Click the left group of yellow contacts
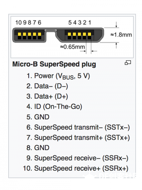 pyautogui.click(x=29, y=34)
